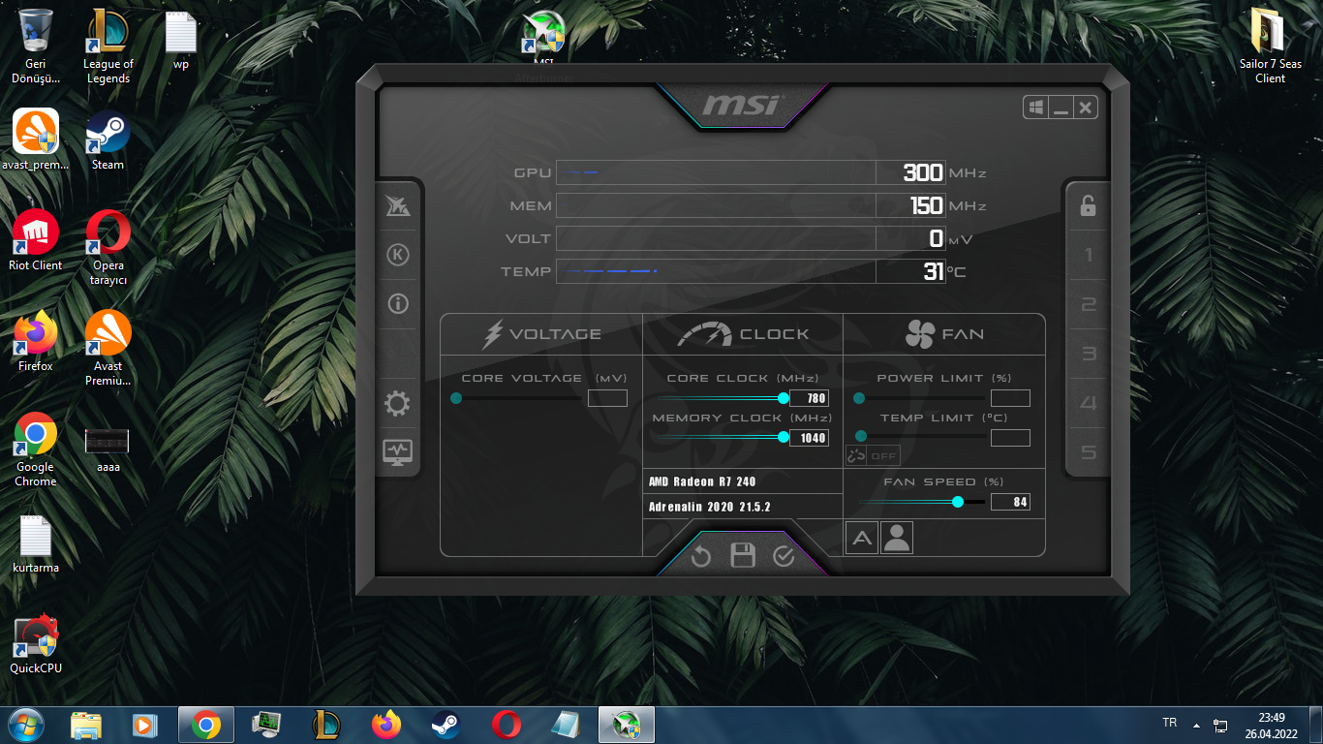
Task: Select the Riot Client desktop shortcut
Action: pyautogui.click(x=36, y=240)
